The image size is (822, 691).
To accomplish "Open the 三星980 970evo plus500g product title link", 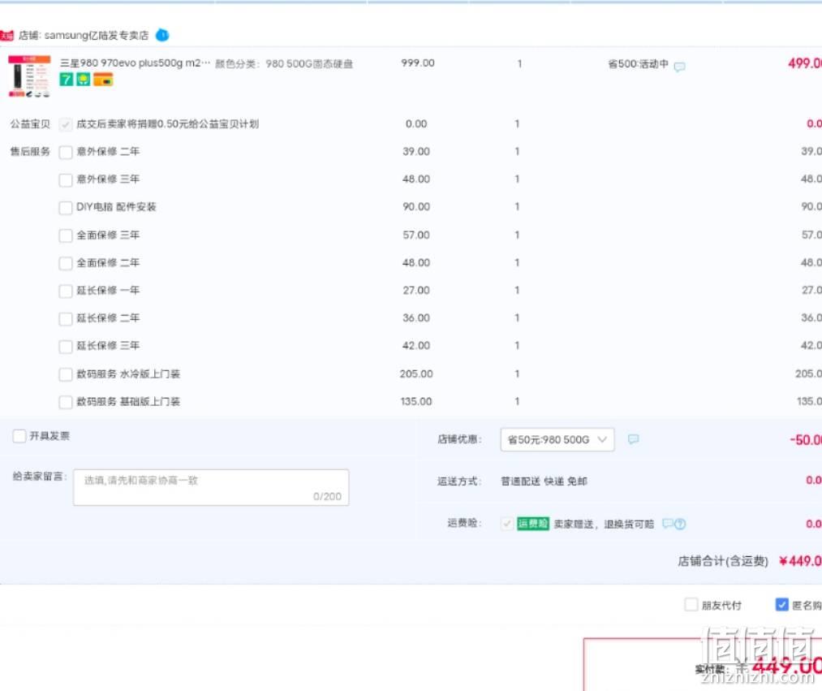I will click(x=135, y=63).
